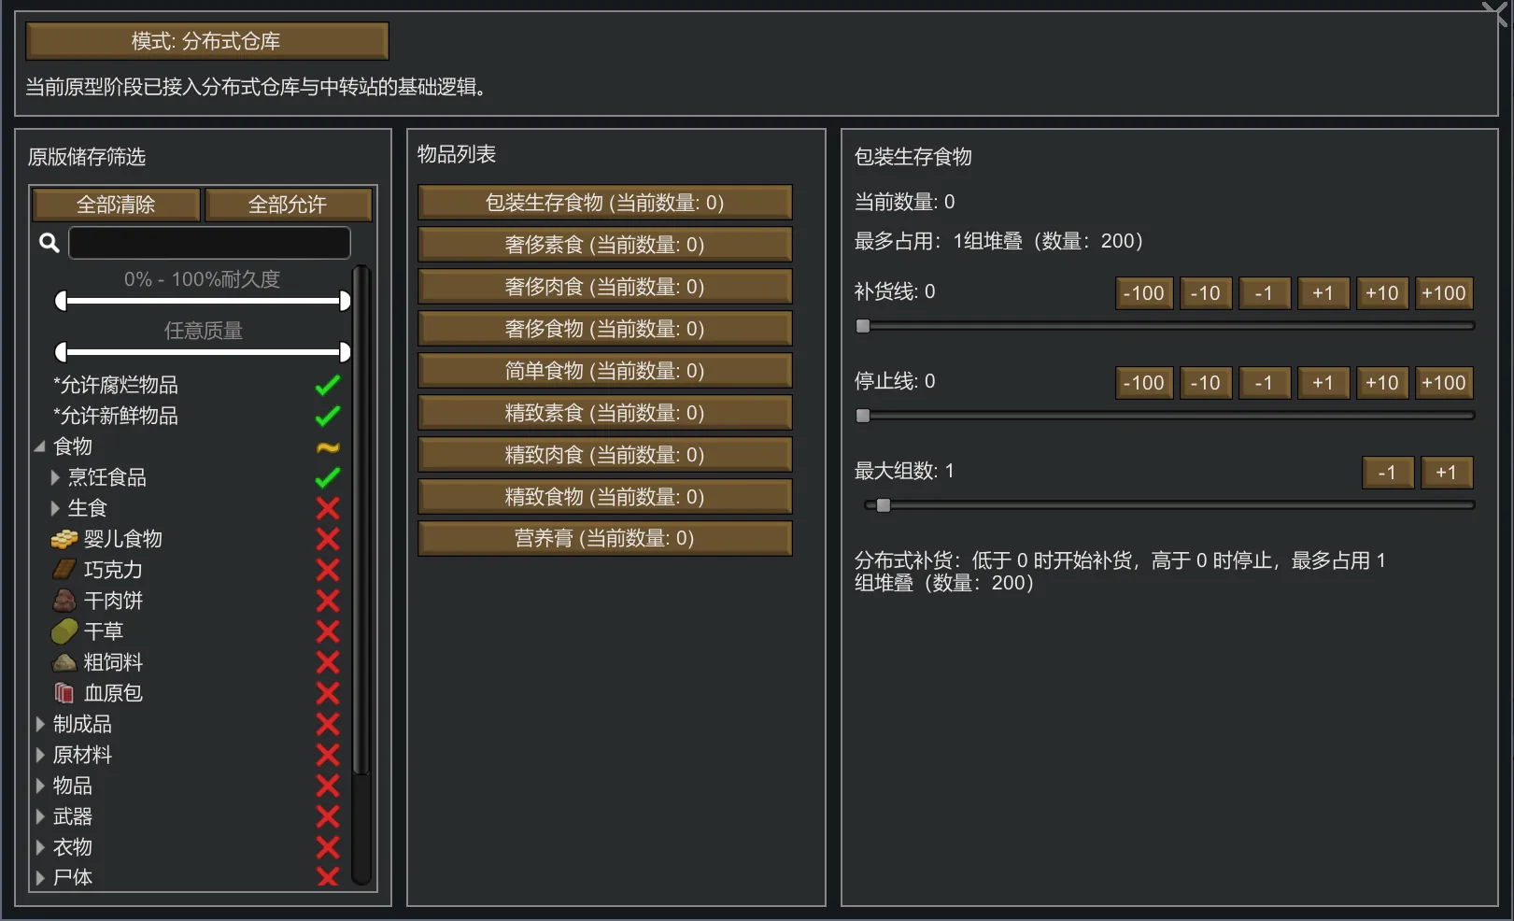Image resolution: width=1514 pixels, height=921 pixels.
Task: Click the partial-state tilde icon for 食物
Action: [x=327, y=447]
